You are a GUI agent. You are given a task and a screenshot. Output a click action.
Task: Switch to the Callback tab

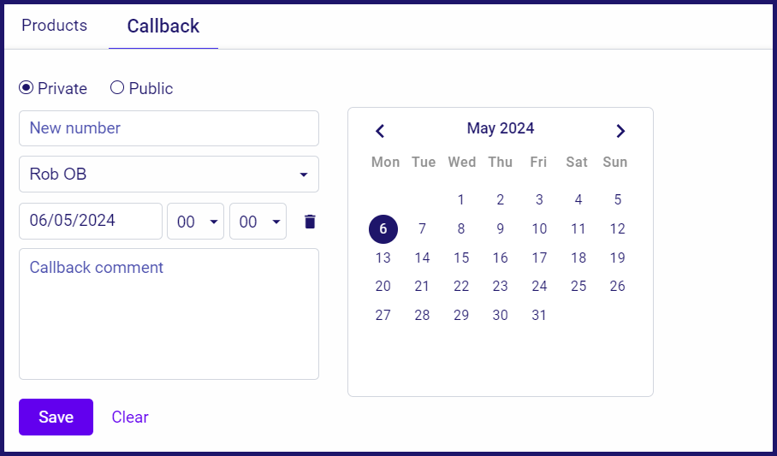[163, 26]
